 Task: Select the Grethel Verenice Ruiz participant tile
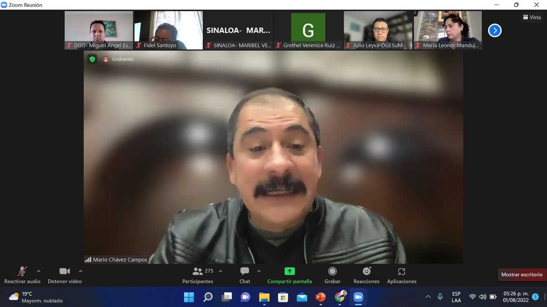point(308,30)
